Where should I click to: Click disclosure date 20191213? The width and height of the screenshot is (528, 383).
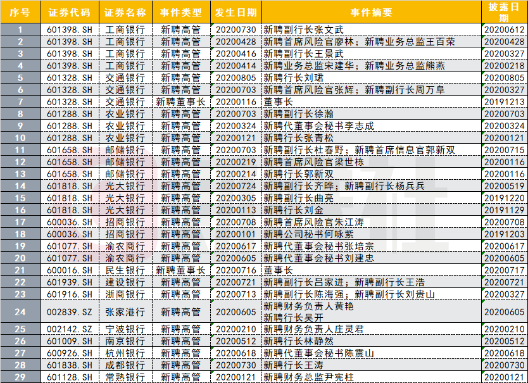click(x=504, y=102)
